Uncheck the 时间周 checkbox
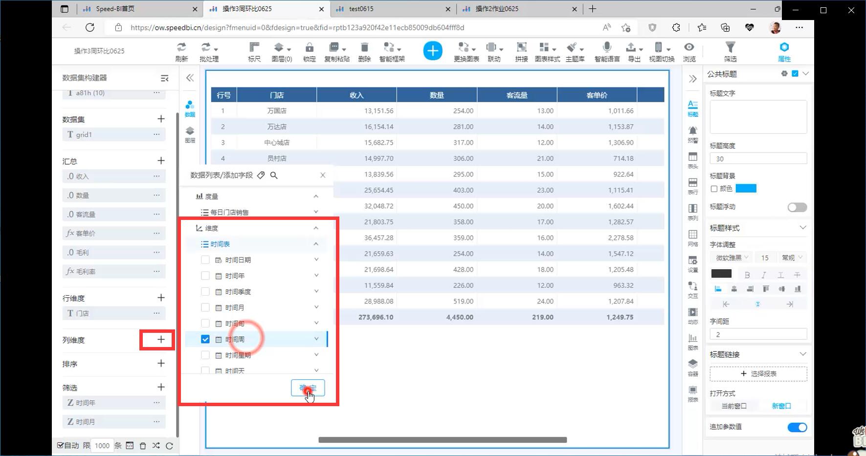The image size is (866, 456). (x=205, y=339)
